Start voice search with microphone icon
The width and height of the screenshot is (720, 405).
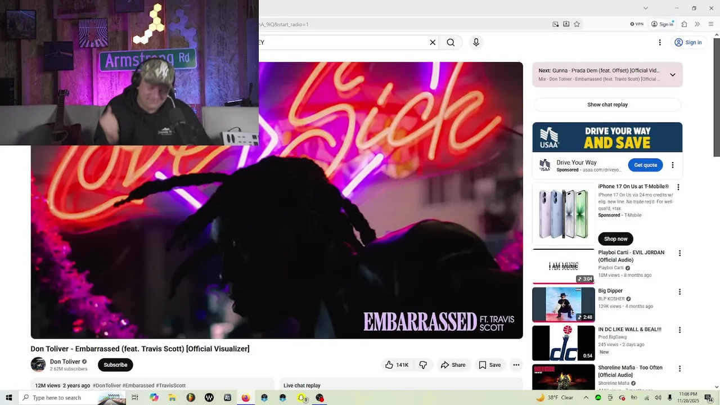[476, 42]
